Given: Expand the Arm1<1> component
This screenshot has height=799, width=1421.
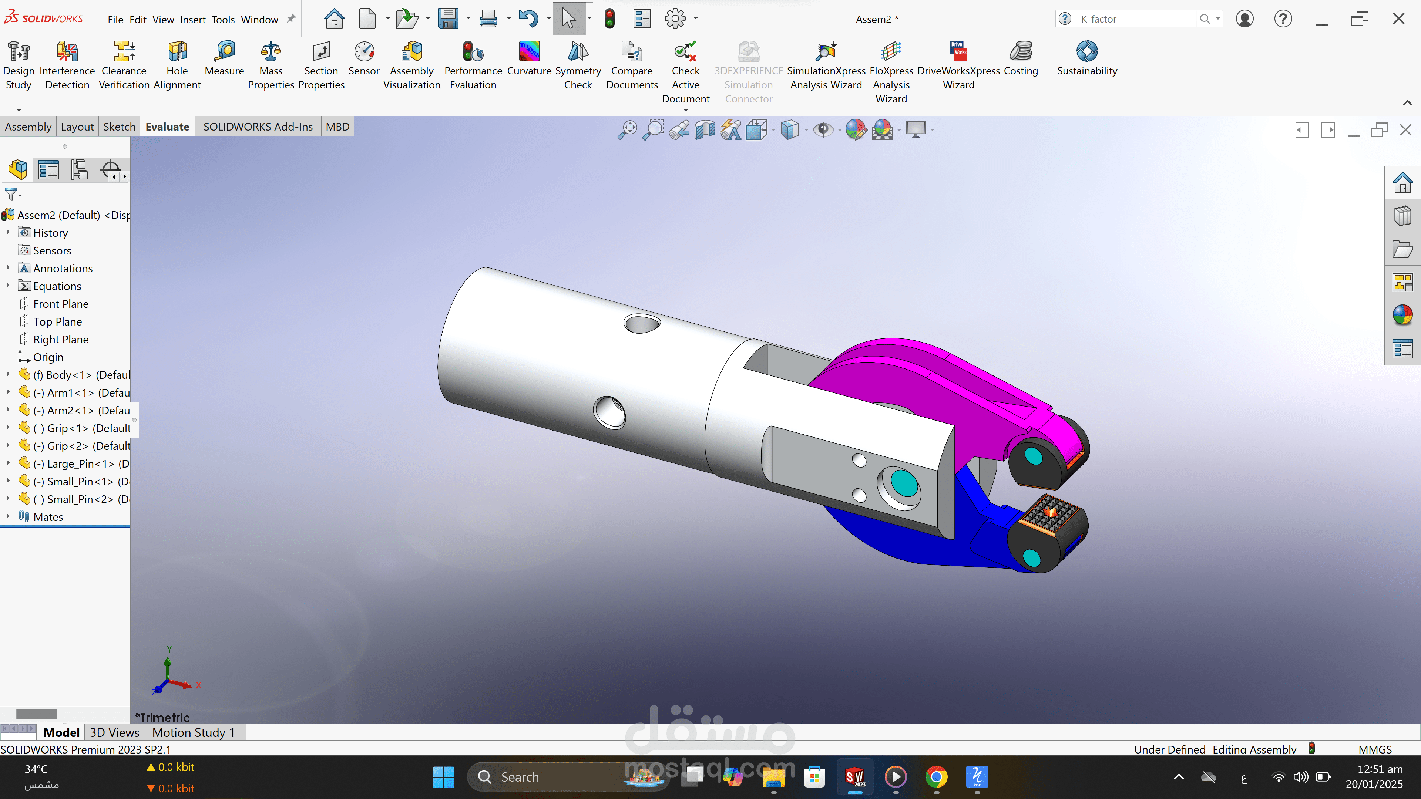Looking at the screenshot, I should [8, 392].
